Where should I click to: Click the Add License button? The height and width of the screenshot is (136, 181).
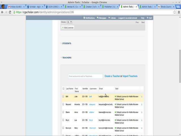click(68, 27)
